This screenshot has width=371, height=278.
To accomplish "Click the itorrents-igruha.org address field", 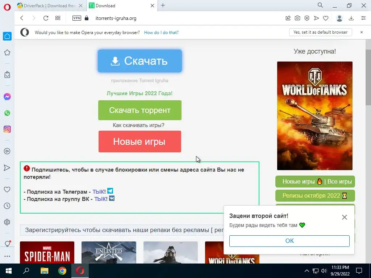I will tap(116, 18).
